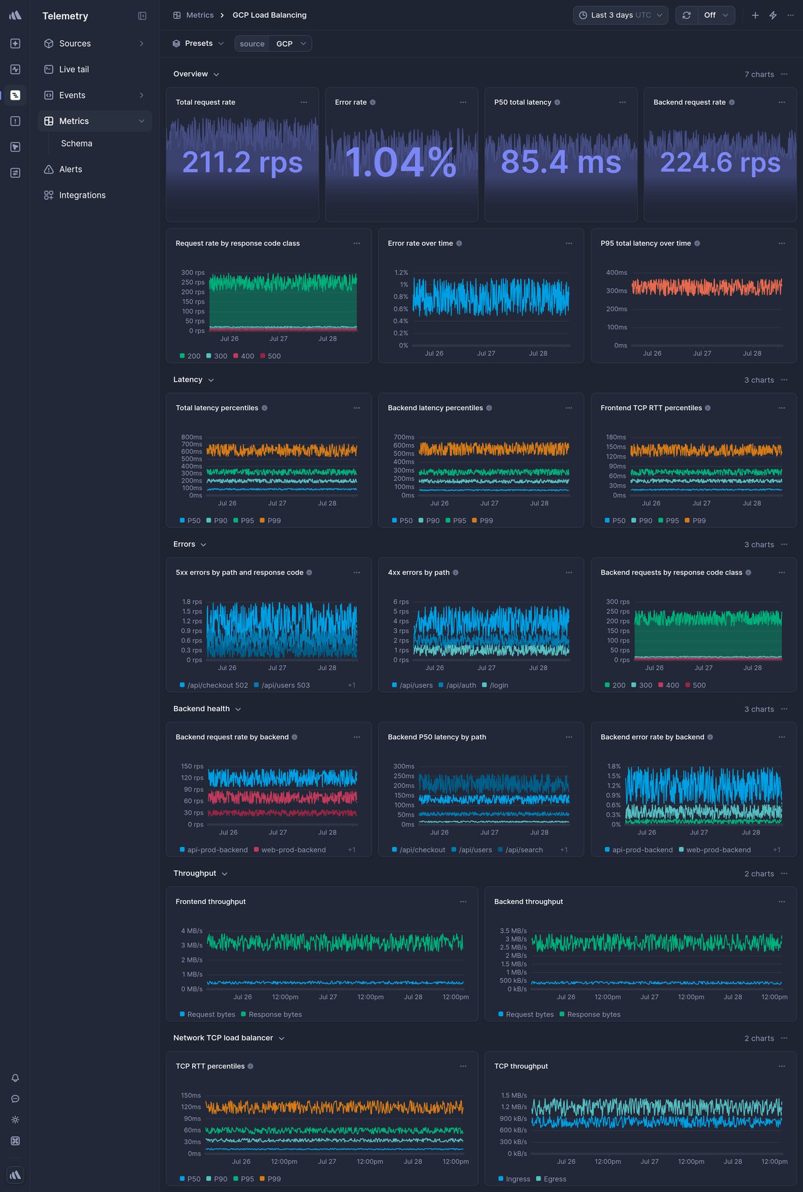Open Alerts in the sidebar
The width and height of the screenshot is (803, 1192).
click(x=94, y=169)
